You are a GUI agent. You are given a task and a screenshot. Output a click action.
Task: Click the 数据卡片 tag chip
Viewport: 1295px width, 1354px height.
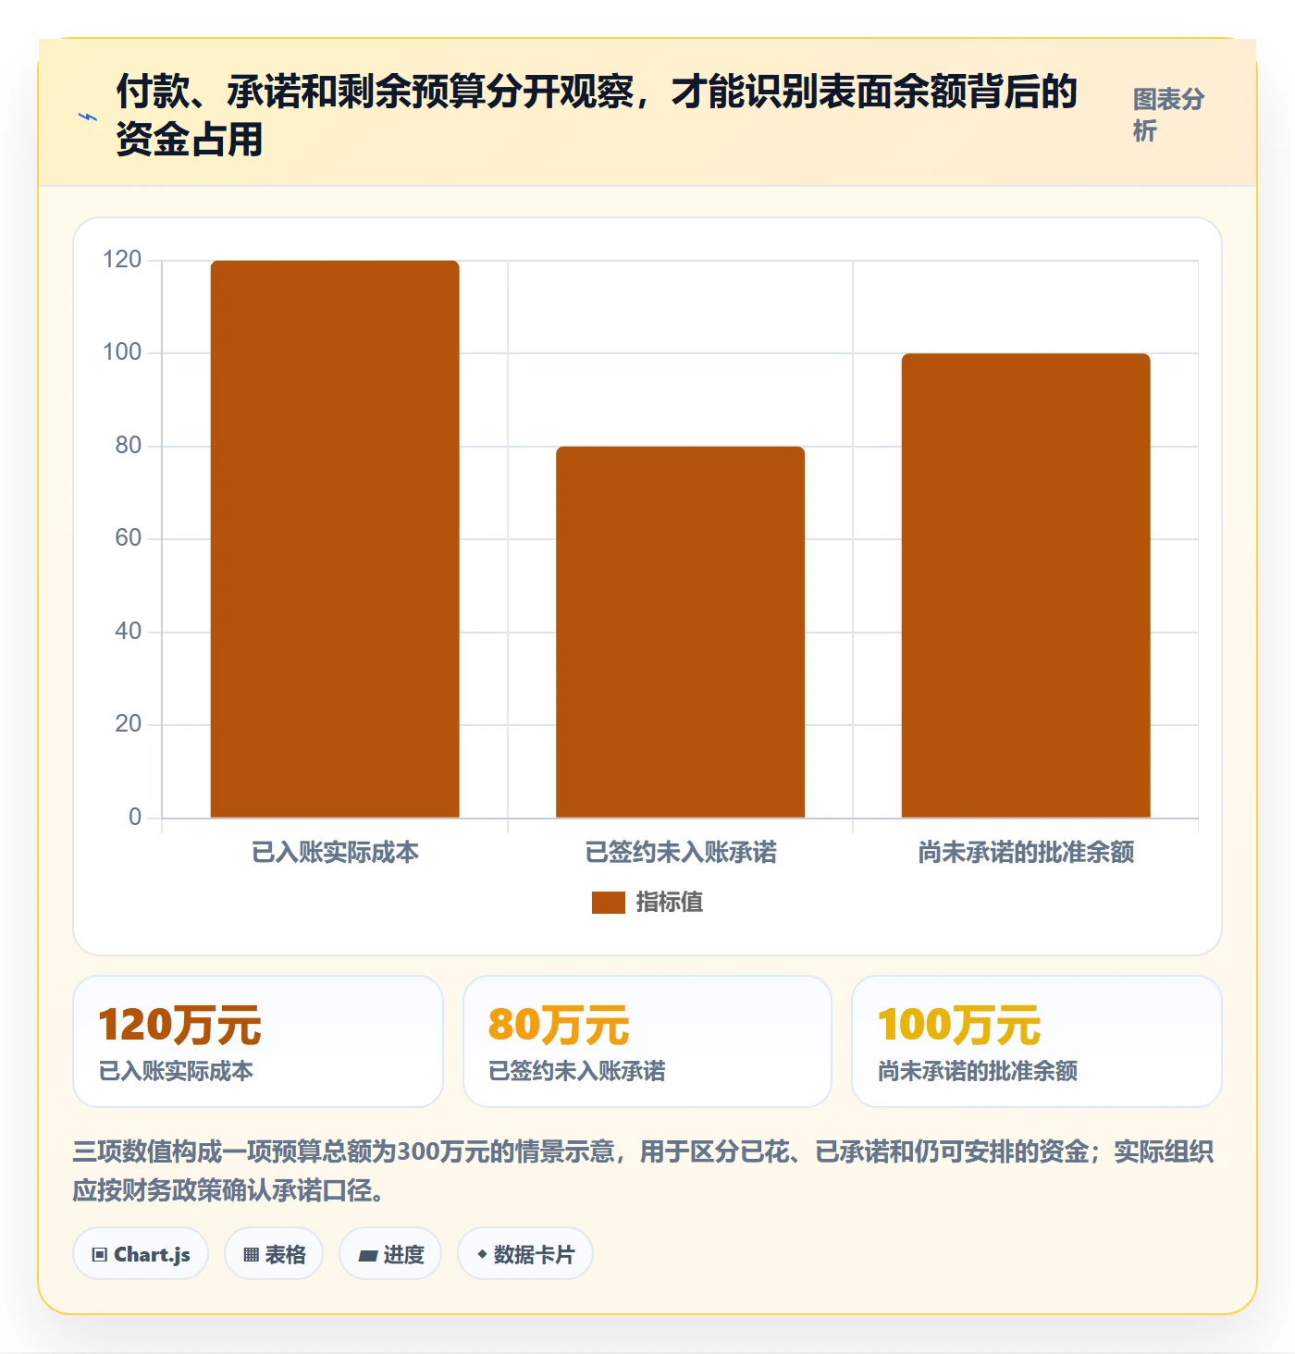[525, 1254]
